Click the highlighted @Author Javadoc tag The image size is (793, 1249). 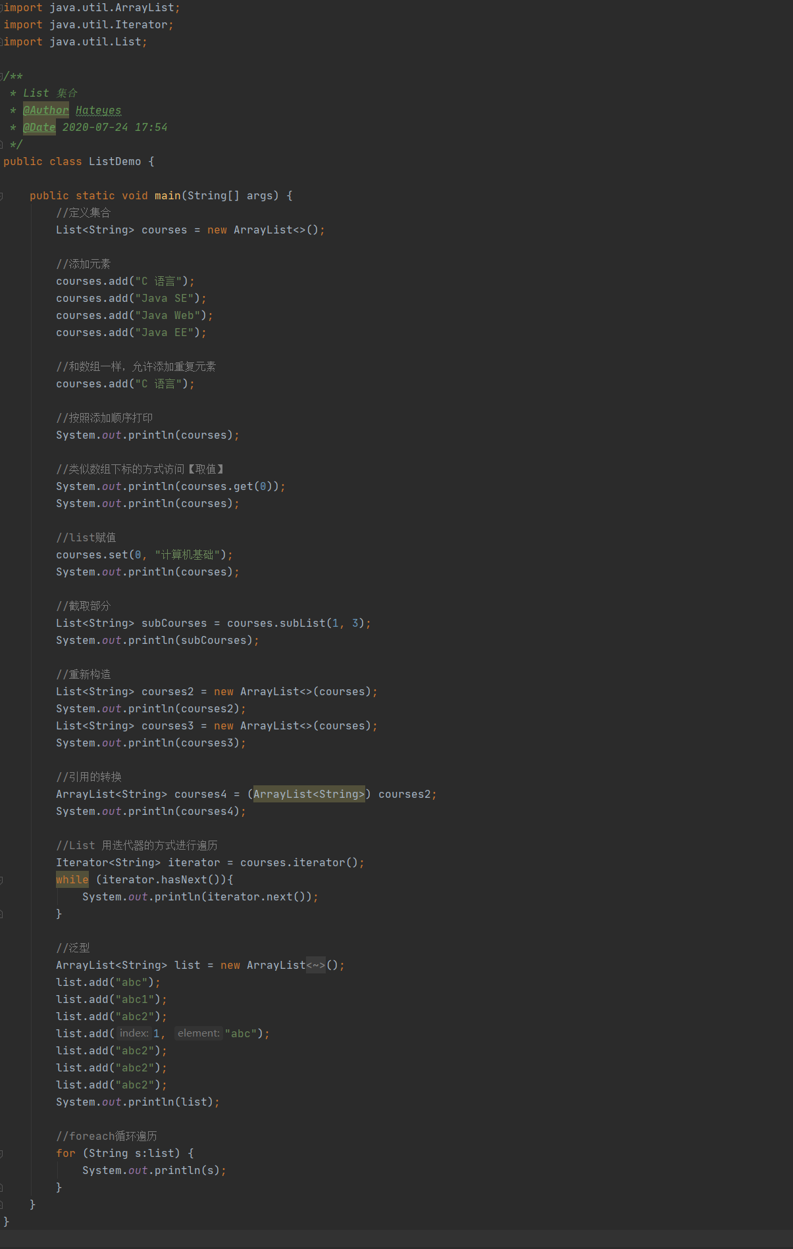tap(46, 110)
